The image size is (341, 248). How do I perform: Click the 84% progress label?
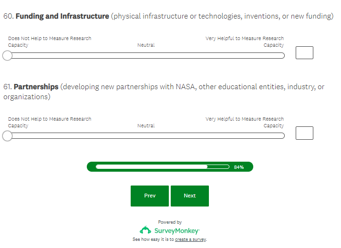[x=239, y=167]
